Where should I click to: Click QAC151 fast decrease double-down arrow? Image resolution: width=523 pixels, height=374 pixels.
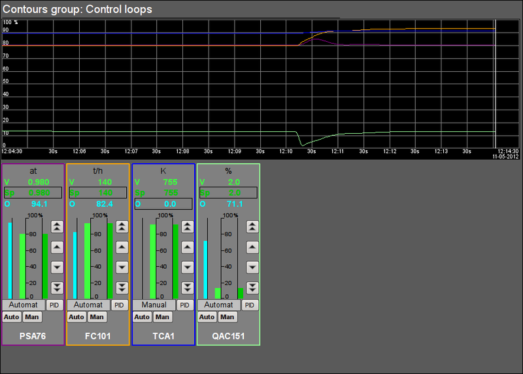click(x=252, y=287)
